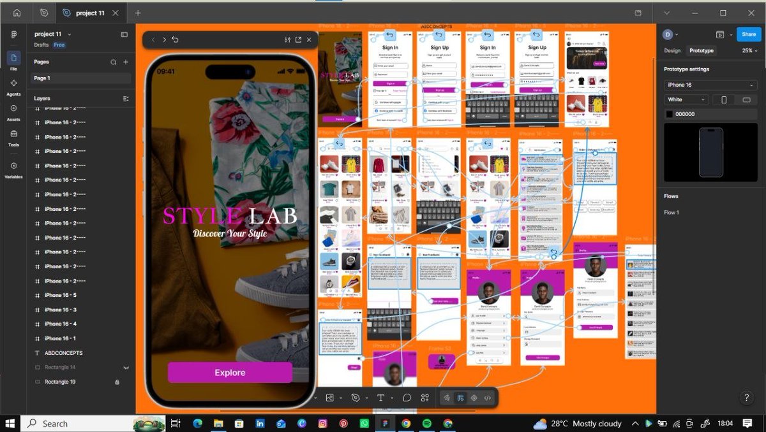Screen dimensions: 766x432
Task: Open Spotify from the taskbar
Action: point(426,423)
